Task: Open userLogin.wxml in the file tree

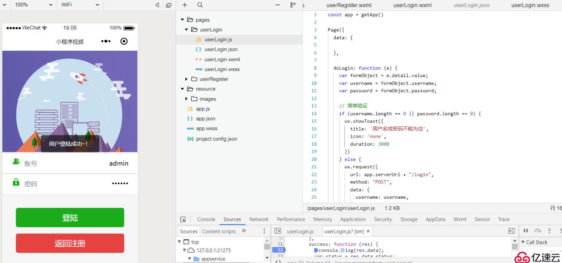Action: coord(222,59)
